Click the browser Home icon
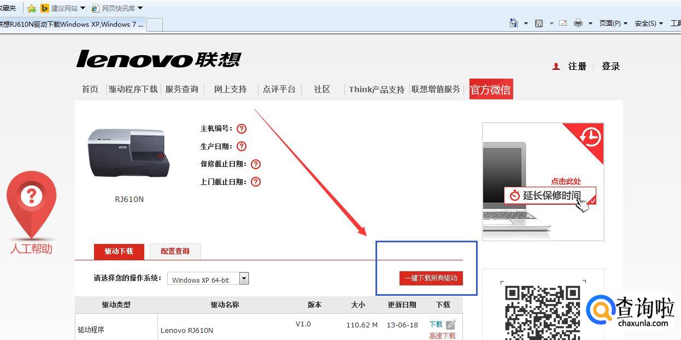 [x=513, y=23]
